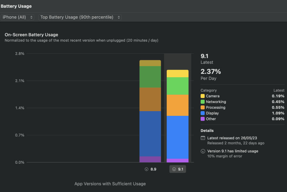The image size is (287, 192).
Task: Select version 9.1 on the chart axis
Action: 178,169
